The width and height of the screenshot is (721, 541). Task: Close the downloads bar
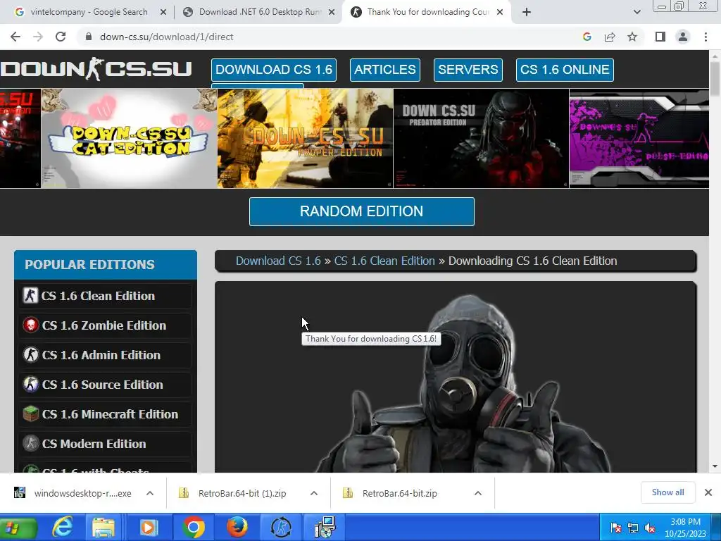point(708,492)
